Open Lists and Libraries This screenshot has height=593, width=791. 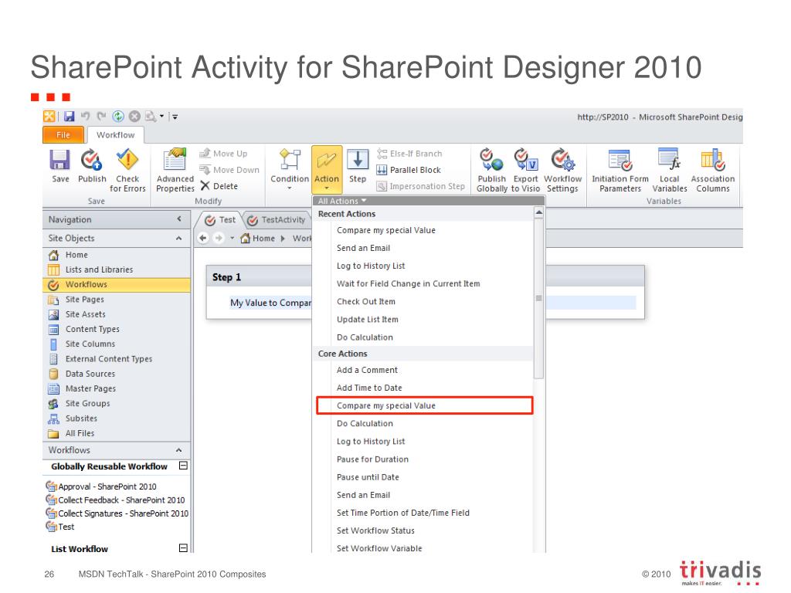(117, 269)
